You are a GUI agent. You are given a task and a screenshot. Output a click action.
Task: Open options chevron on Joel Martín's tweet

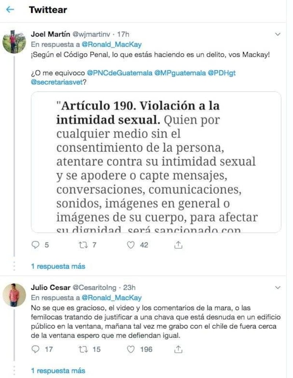278,34
